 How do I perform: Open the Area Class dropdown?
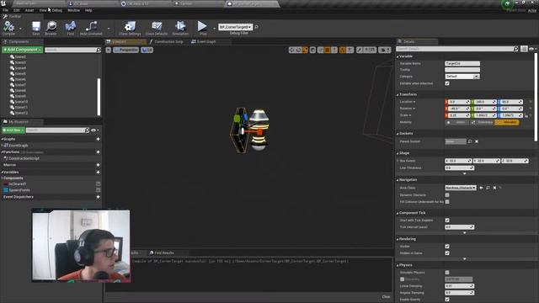pyautogui.click(x=461, y=188)
